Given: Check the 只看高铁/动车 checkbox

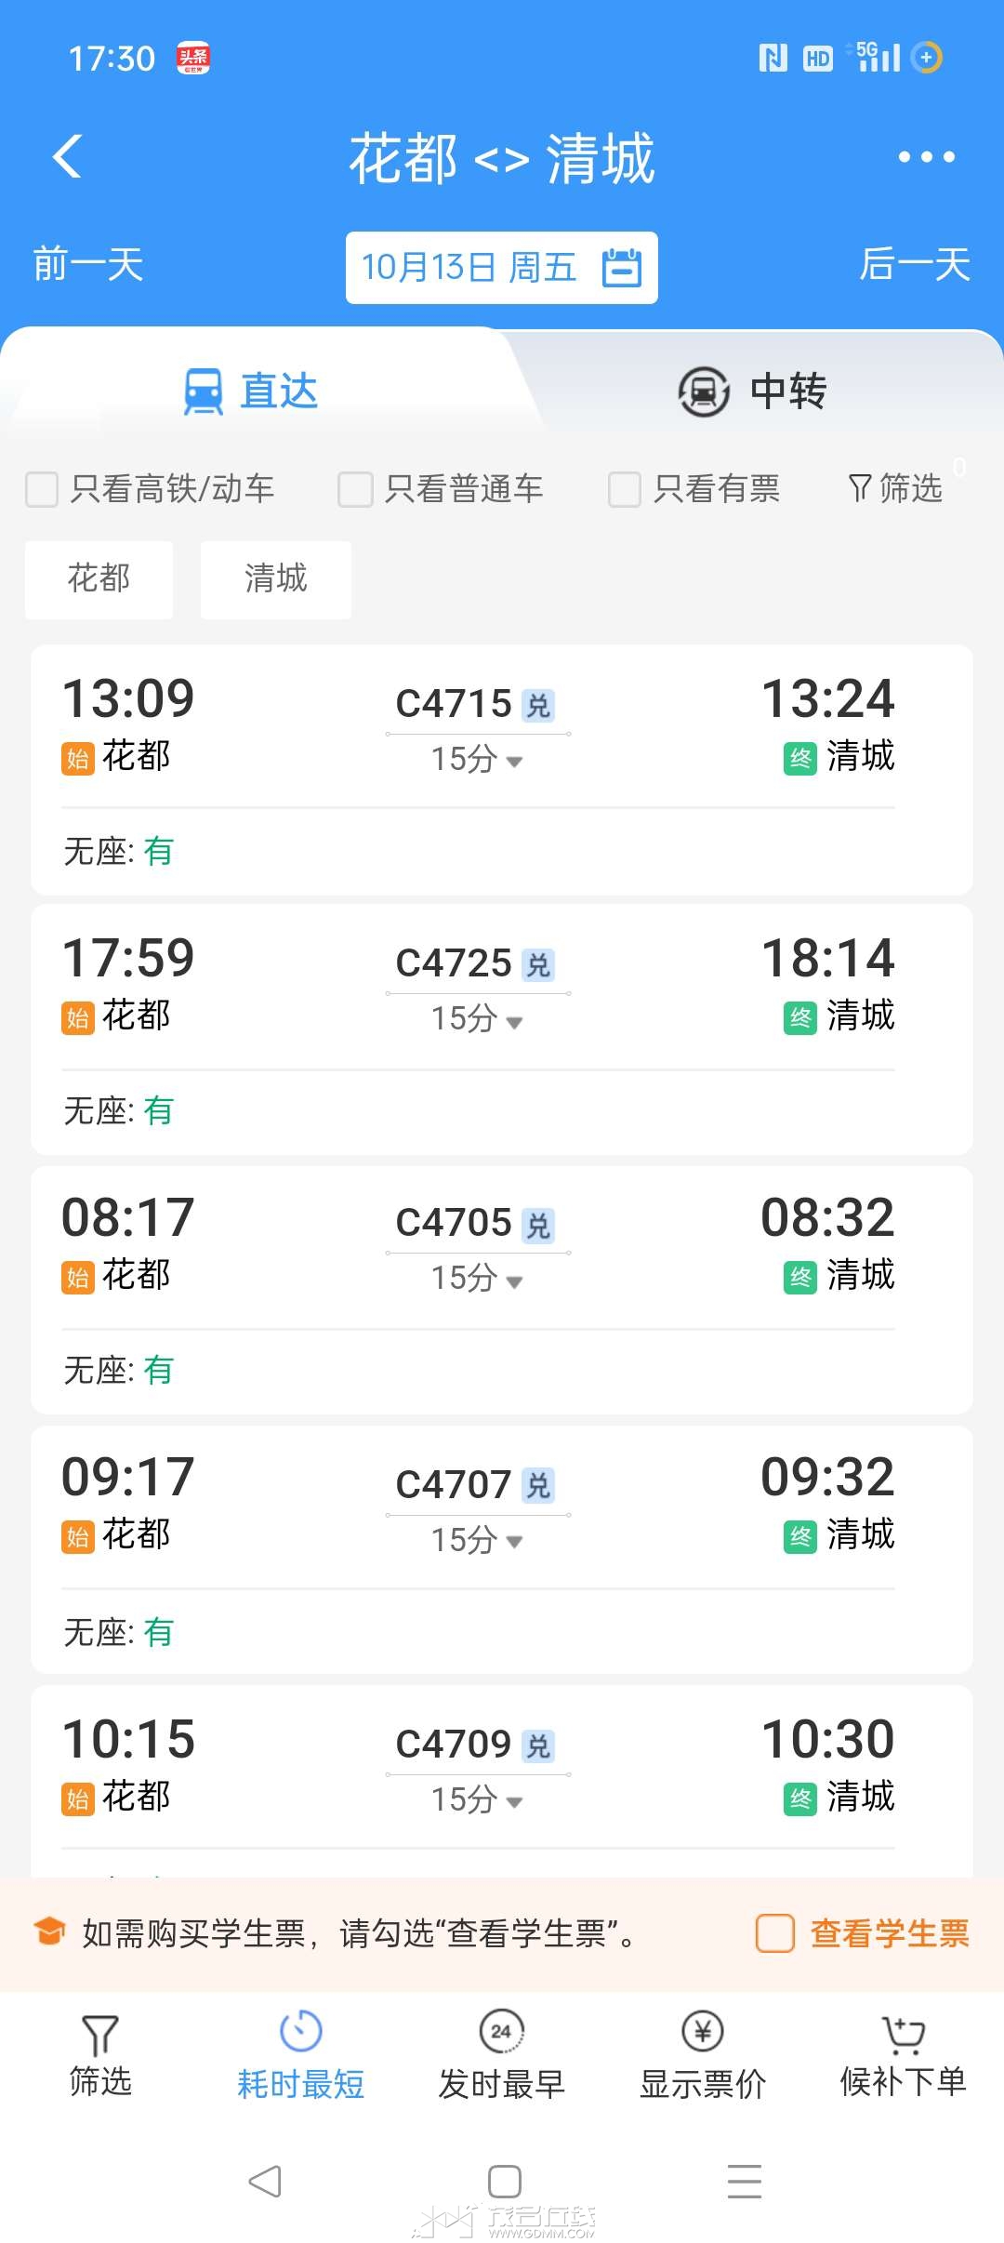Looking at the screenshot, I should 42,489.
